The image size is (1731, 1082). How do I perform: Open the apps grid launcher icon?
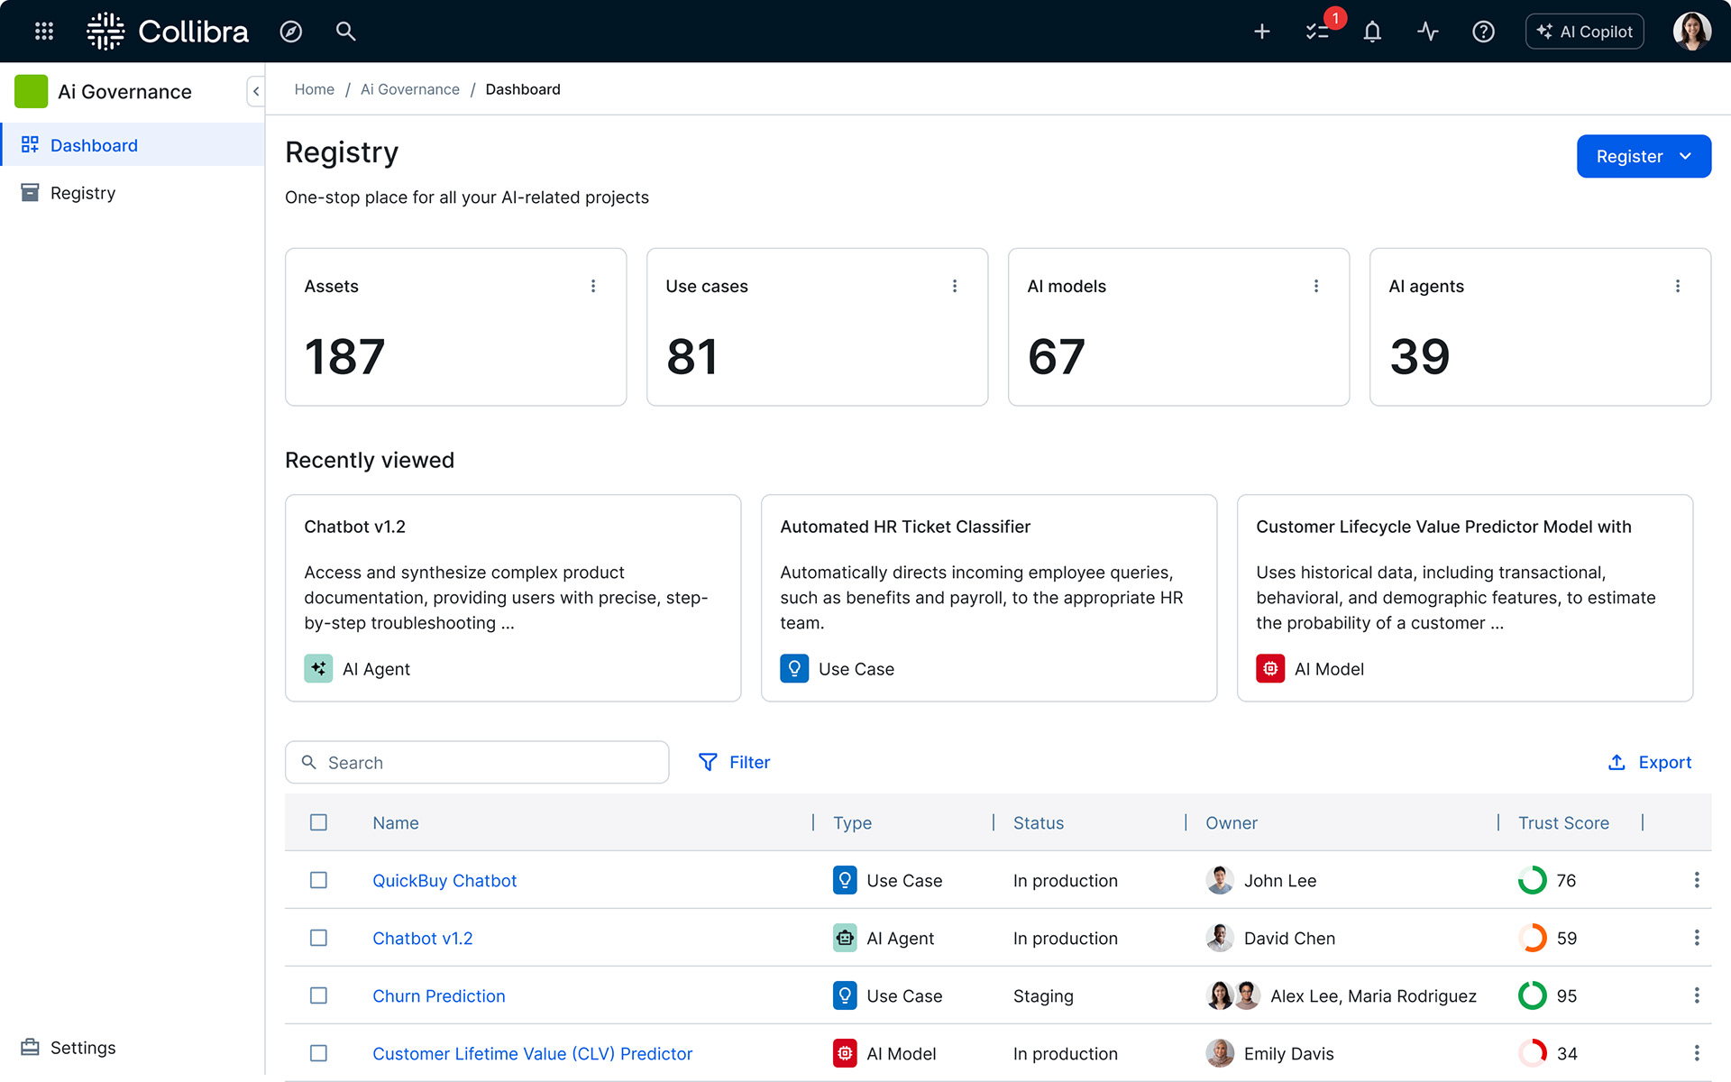pos(43,32)
